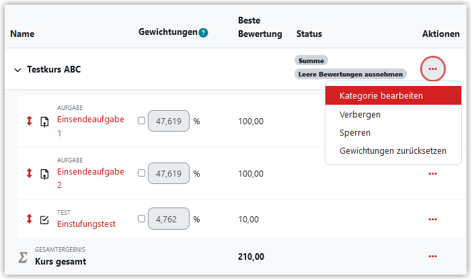Click the weight field showing 4,762
472x280 pixels.
[169, 219]
